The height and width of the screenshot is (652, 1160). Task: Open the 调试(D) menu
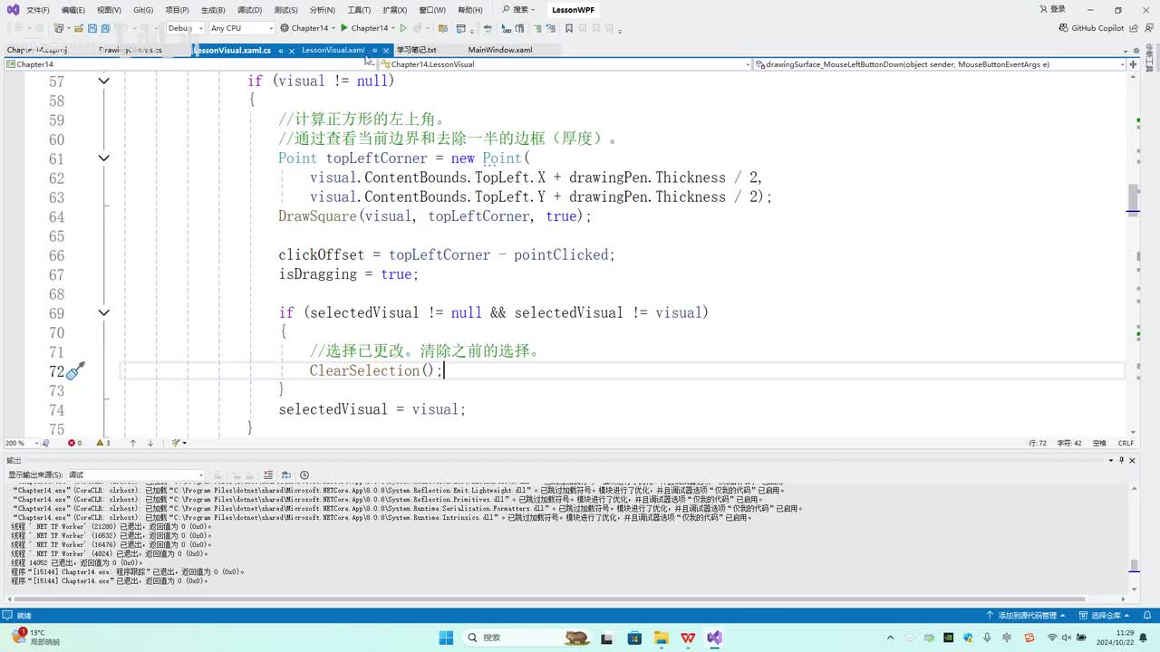click(x=249, y=10)
